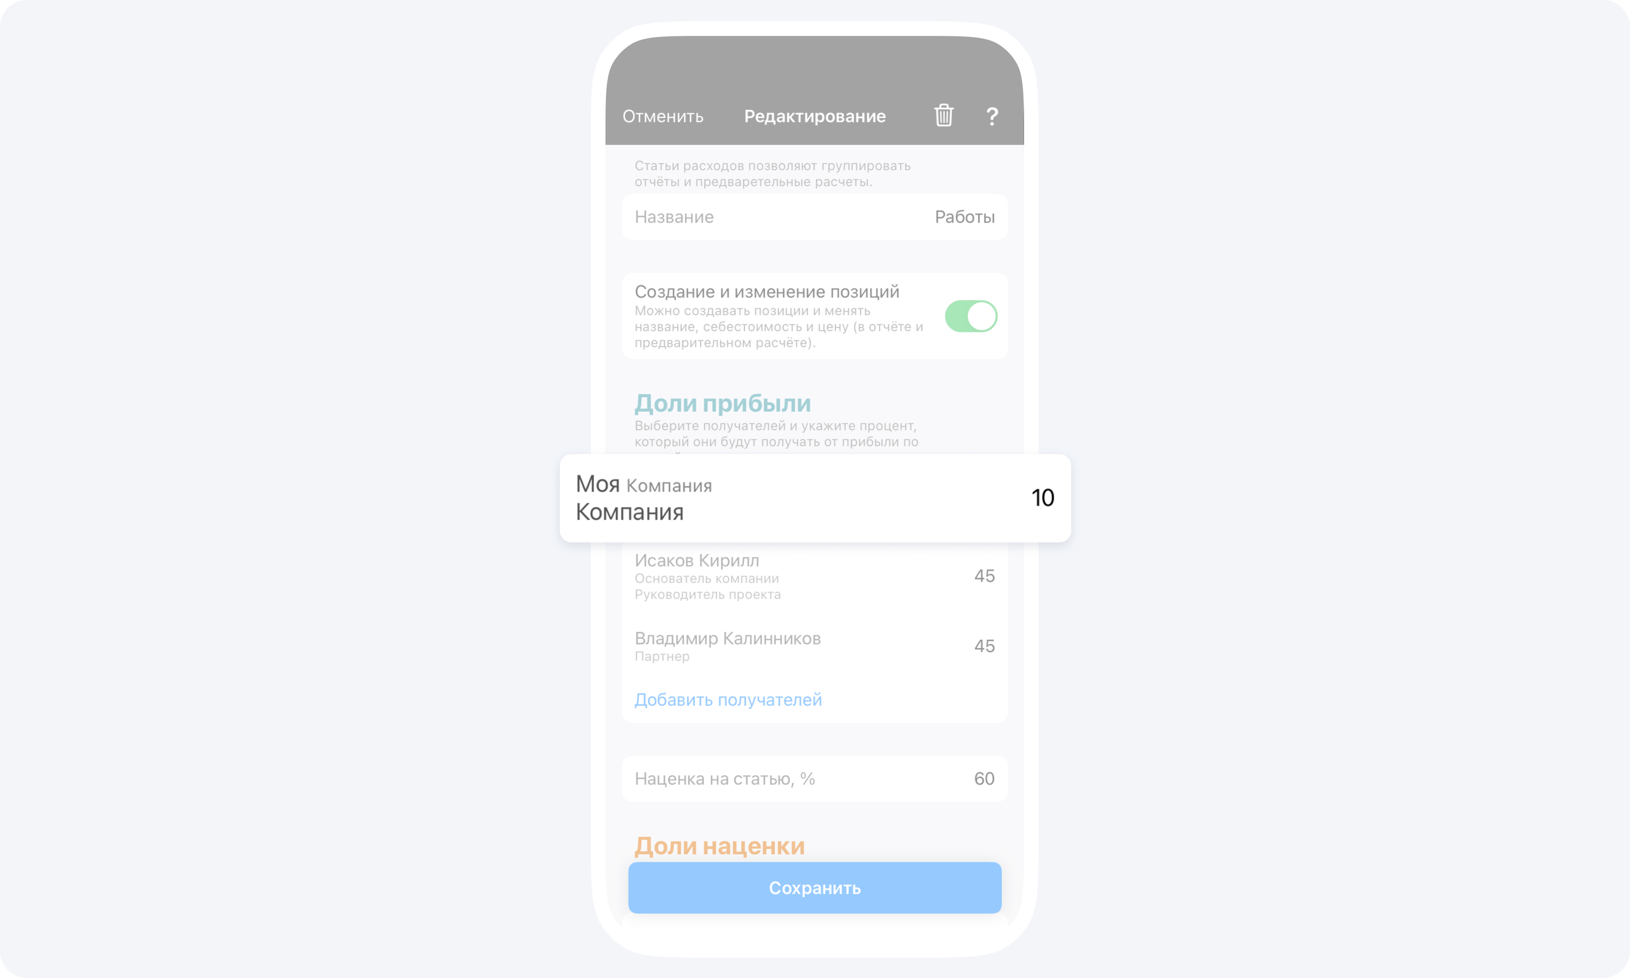The width and height of the screenshot is (1630, 978).
Task: Tap Отменить to cancel editing
Action: 663,116
